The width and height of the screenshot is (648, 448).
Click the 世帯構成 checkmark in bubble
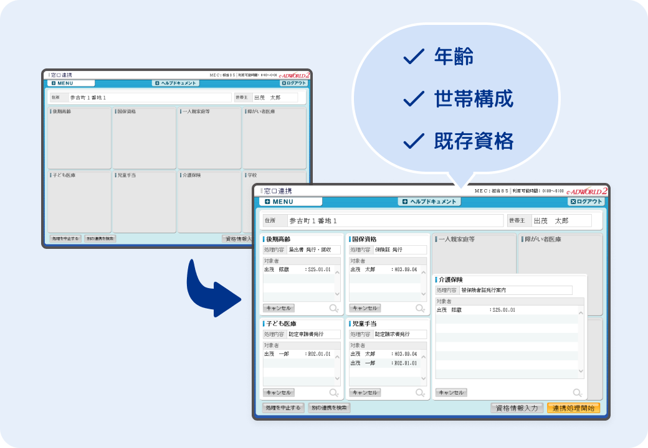point(413,99)
